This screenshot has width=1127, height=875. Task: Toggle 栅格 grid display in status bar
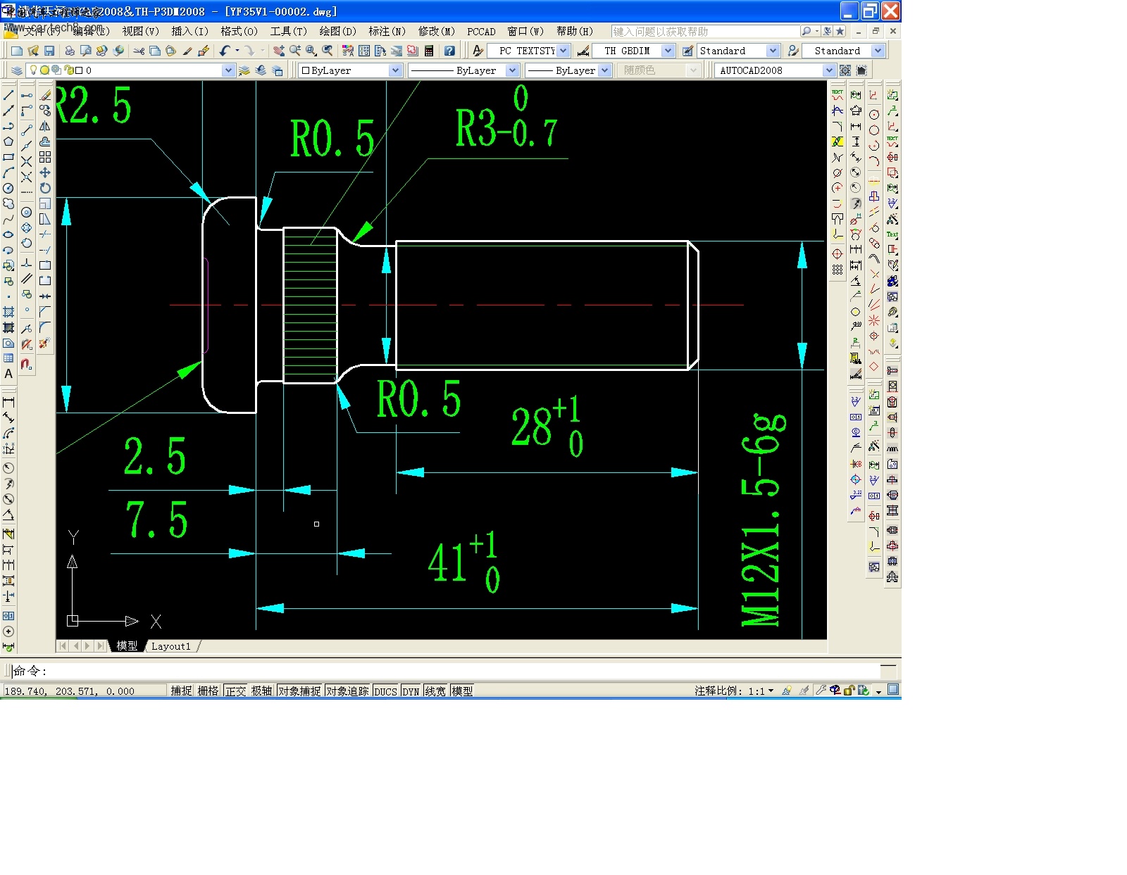coord(208,691)
